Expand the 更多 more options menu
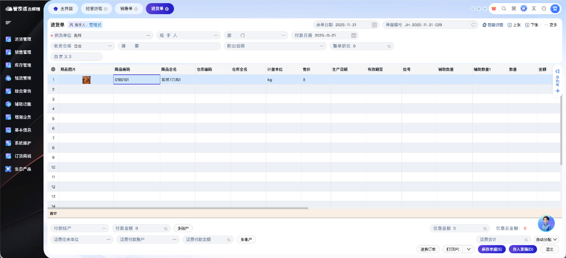The image size is (566, 258). (550, 25)
